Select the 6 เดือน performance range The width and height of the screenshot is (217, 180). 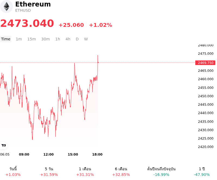121,172
